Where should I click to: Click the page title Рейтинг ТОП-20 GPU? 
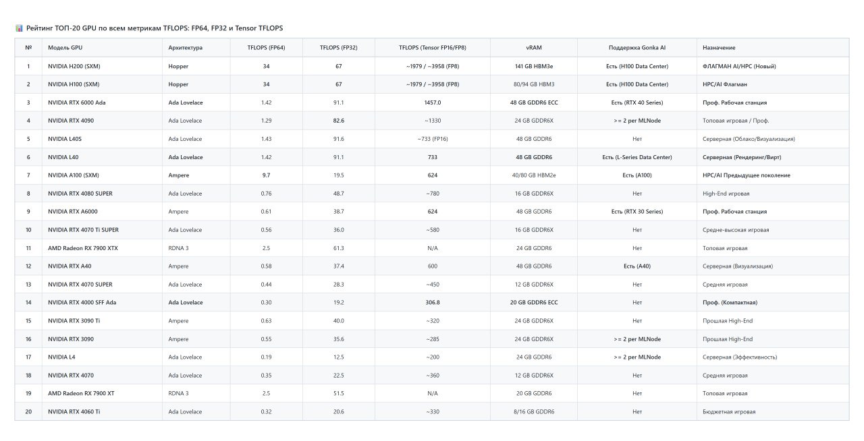155,28
